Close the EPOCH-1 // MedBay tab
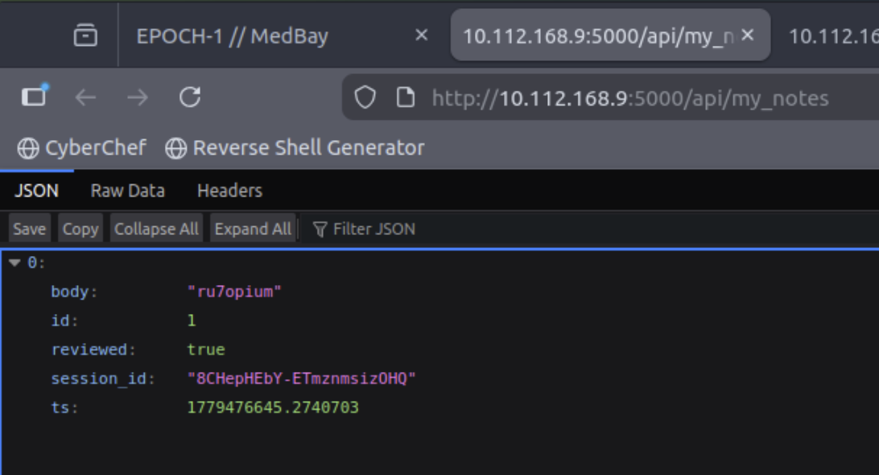 tap(422, 36)
